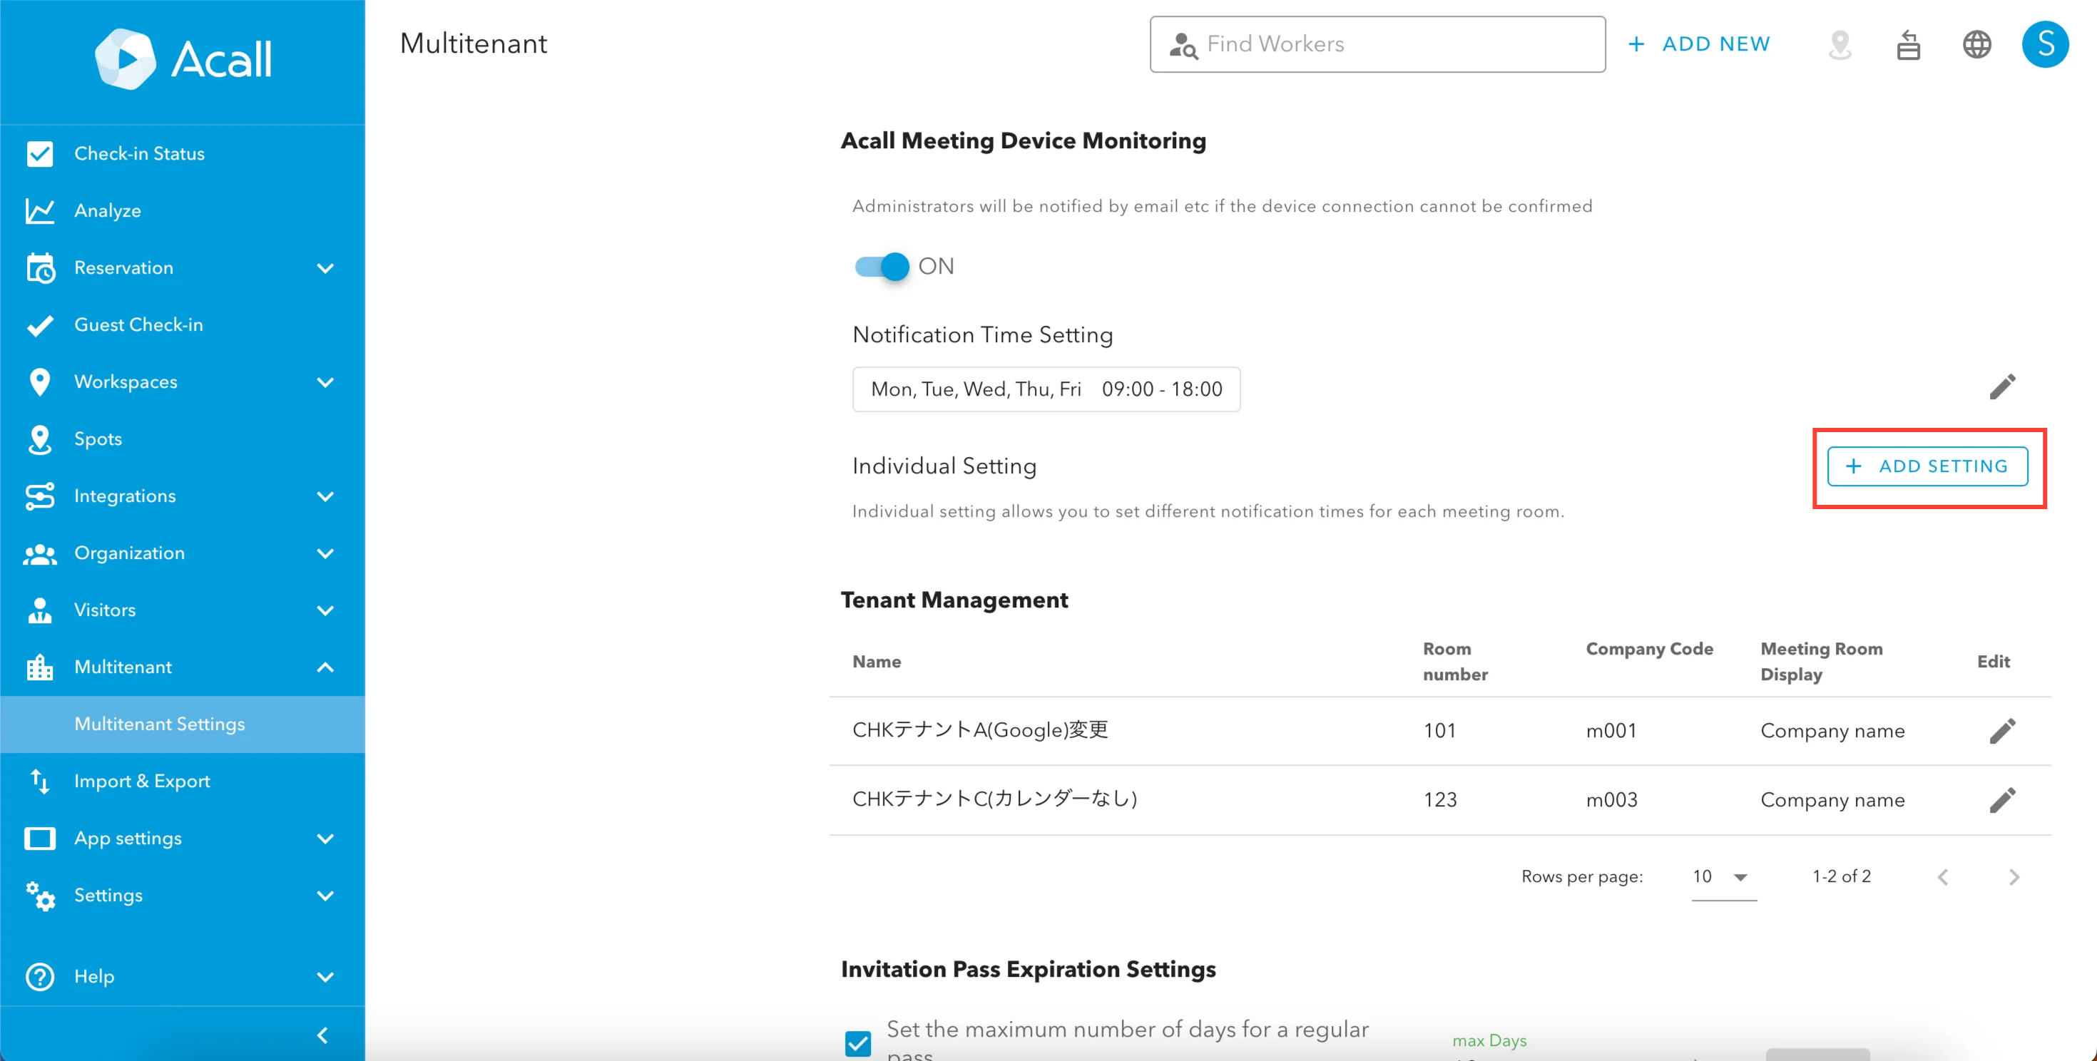Click the check-out desk icon in header
Screen dimensions: 2097x1061
click(1908, 45)
